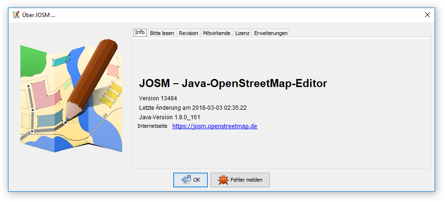Open the Bitte lesen tab

point(162,33)
